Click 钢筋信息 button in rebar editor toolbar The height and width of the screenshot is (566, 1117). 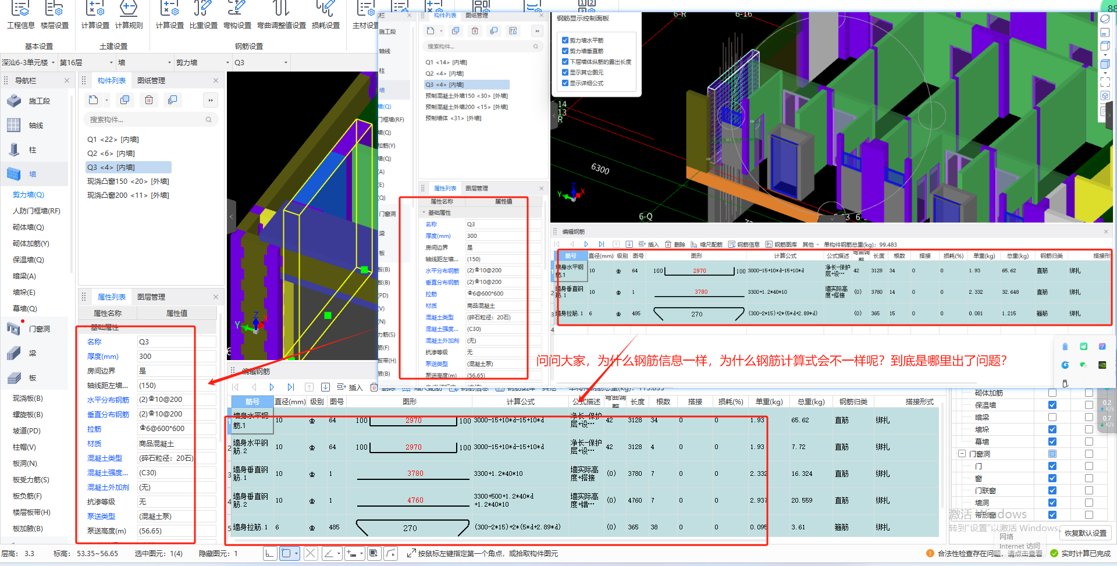pyautogui.click(x=744, y=244)
